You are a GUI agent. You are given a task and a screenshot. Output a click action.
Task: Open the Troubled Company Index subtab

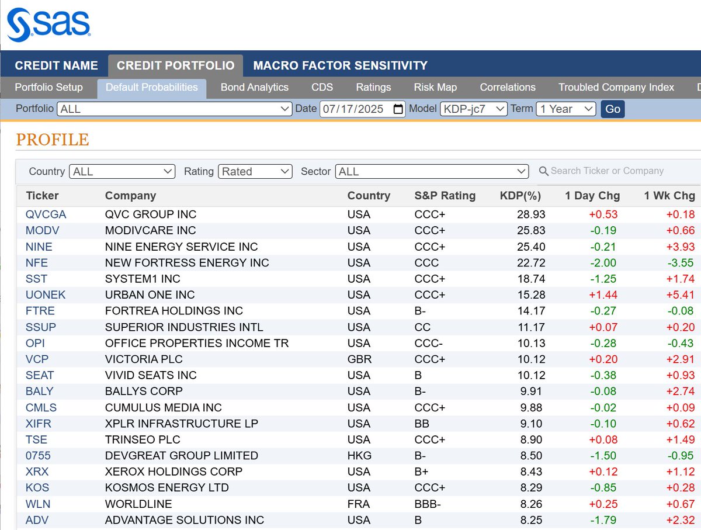pyautogui.click(x=616, y=87)
